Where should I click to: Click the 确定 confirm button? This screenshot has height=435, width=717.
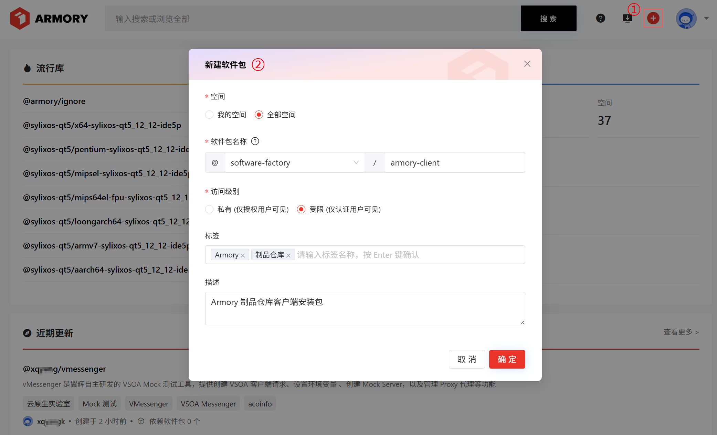pos(507,359)
